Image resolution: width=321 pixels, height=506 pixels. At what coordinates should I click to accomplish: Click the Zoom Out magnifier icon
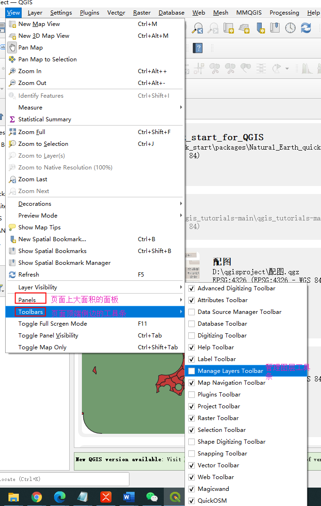(x=12, y=83)
